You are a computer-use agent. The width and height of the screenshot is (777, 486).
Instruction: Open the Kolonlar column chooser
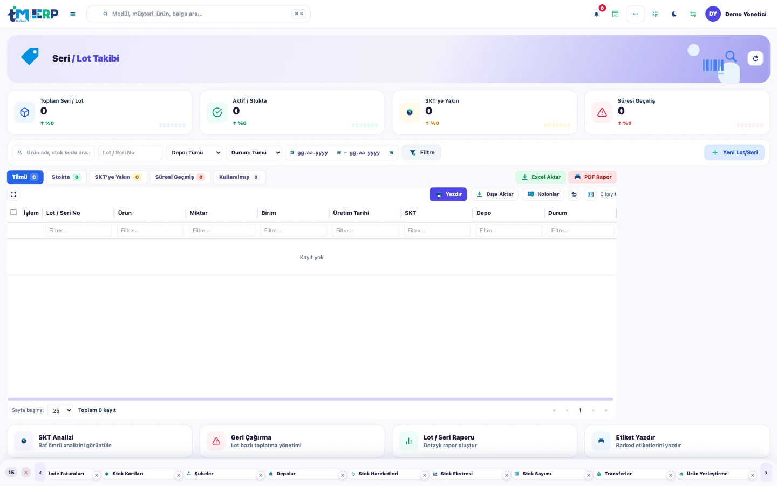tap(543, 194)
